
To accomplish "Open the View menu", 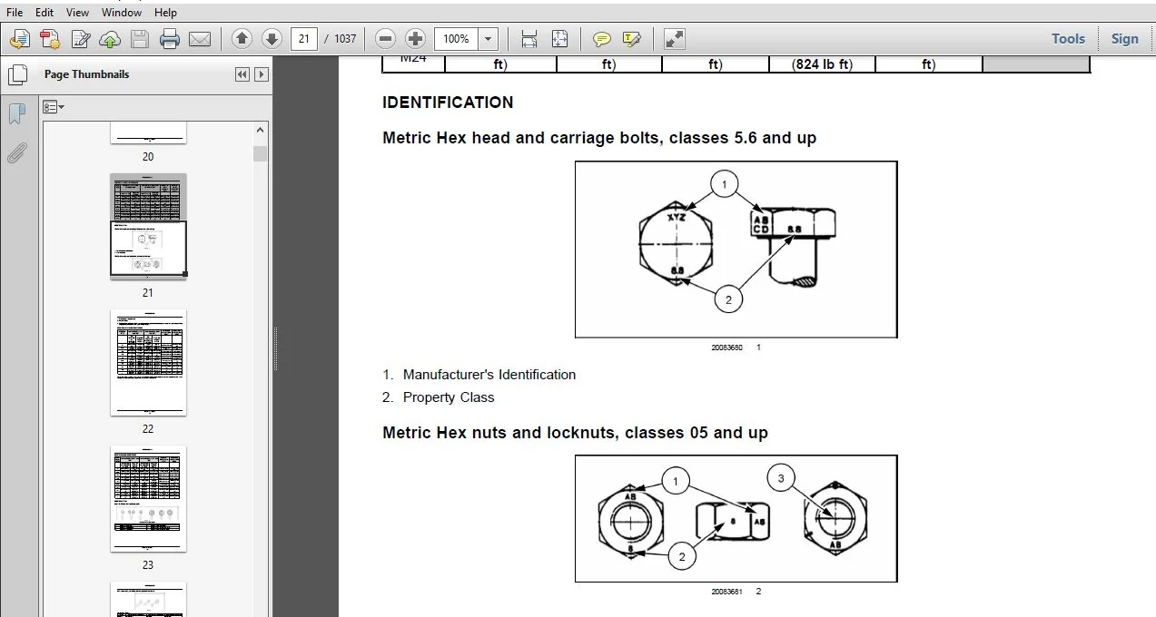I will pyautogui.click(x=77, y=12).
